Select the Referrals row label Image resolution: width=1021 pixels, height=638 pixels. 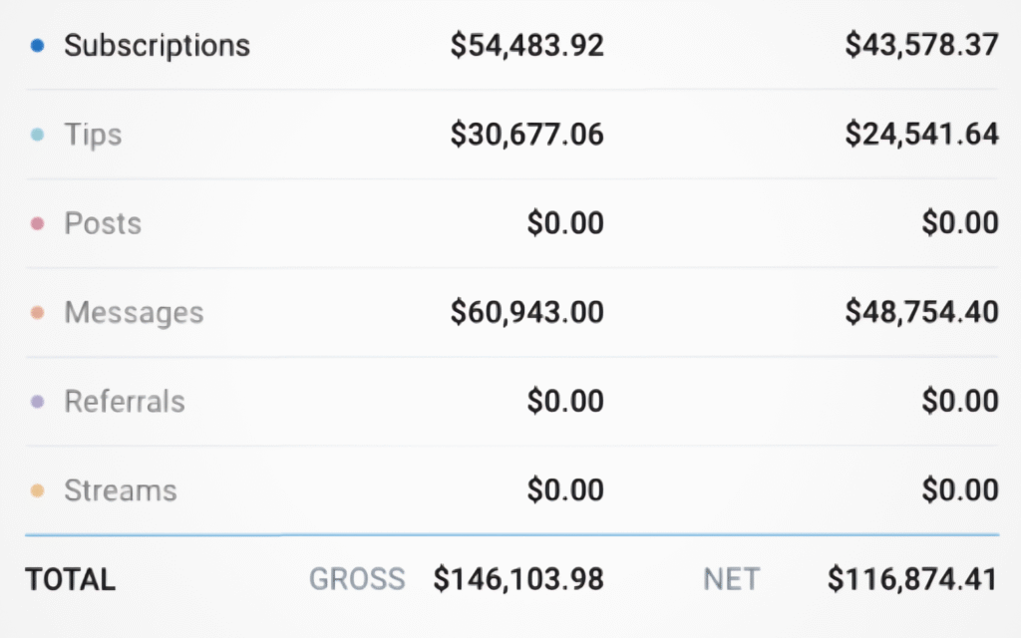click(125, 402)
